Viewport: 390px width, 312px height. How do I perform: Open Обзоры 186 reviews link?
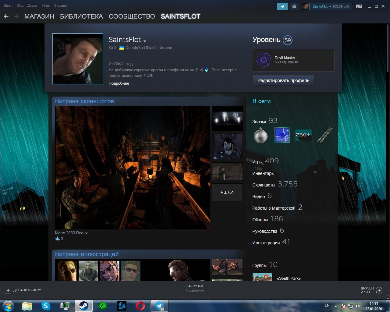(268, 219)
